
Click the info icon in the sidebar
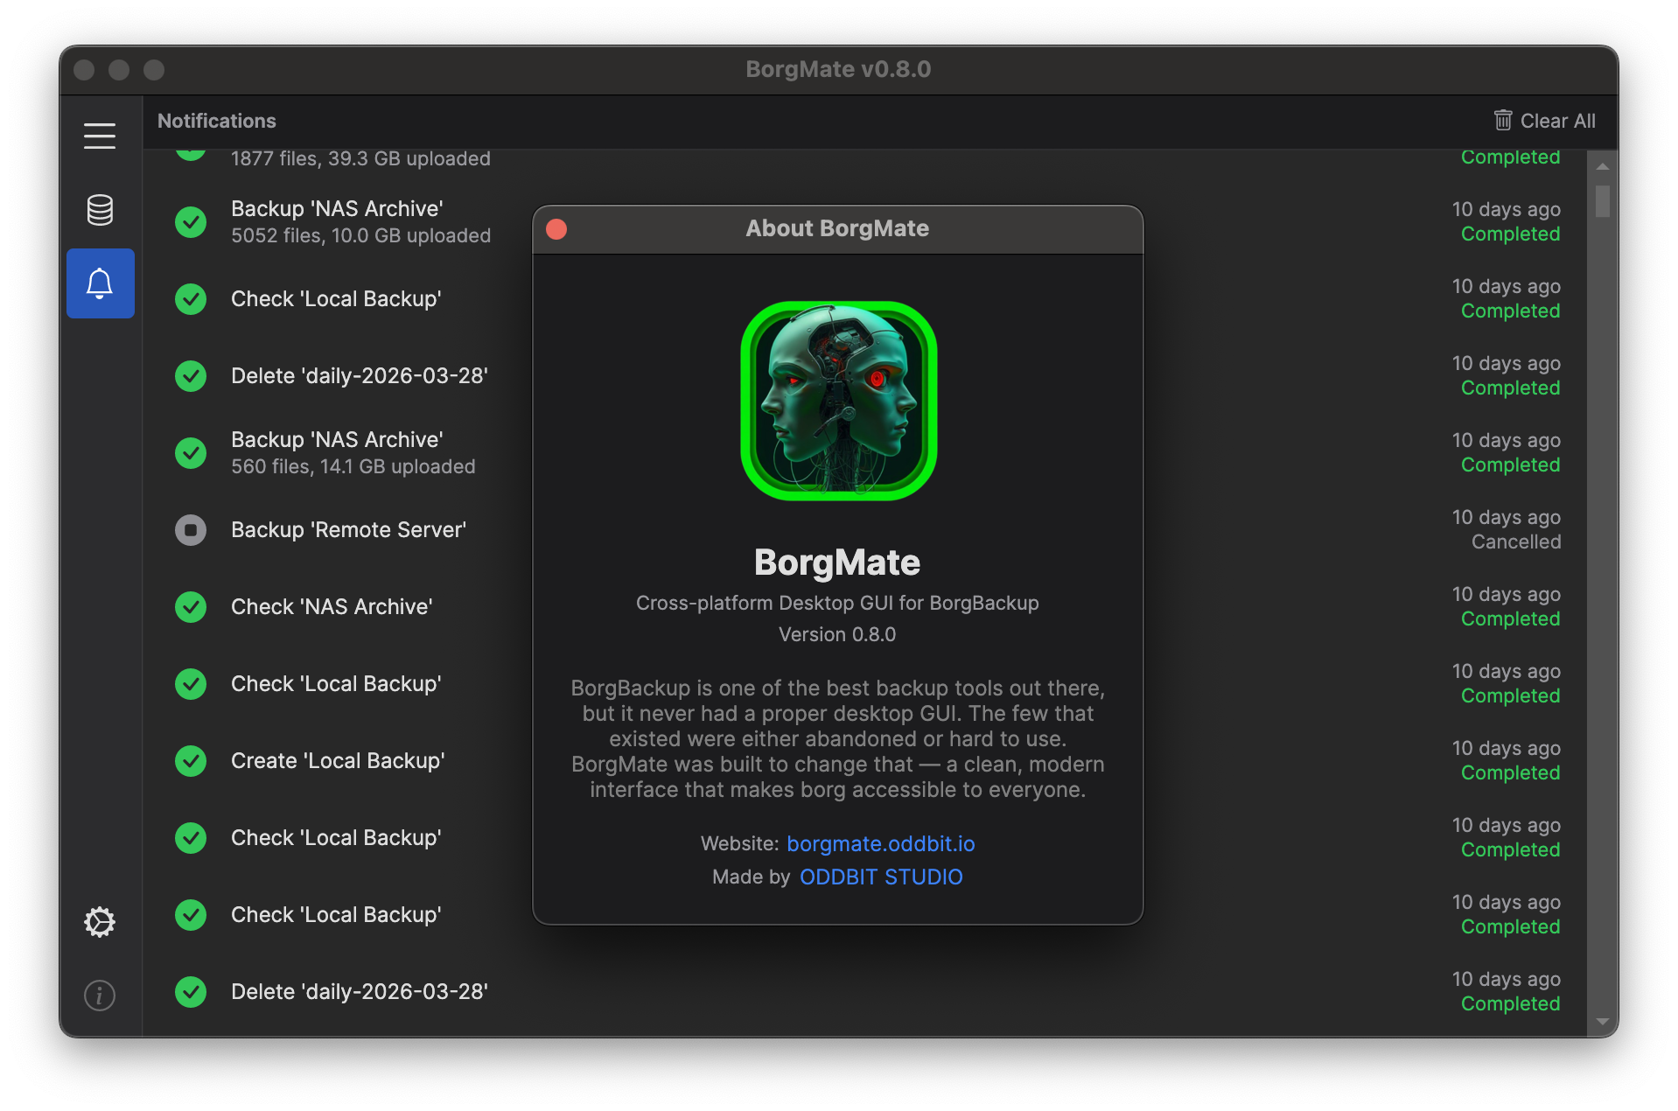pos(100,996)
